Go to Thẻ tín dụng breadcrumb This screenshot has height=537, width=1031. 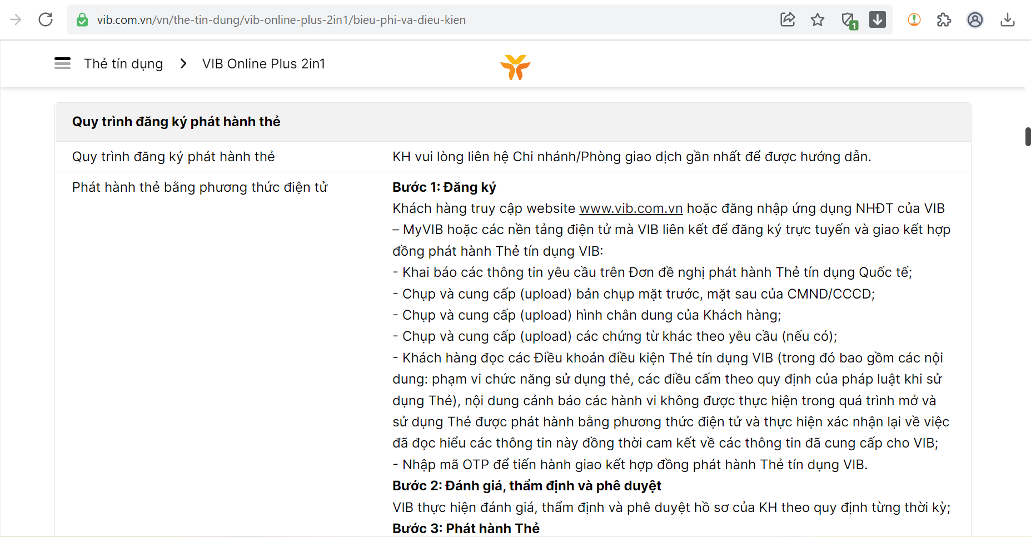[123, 64]
